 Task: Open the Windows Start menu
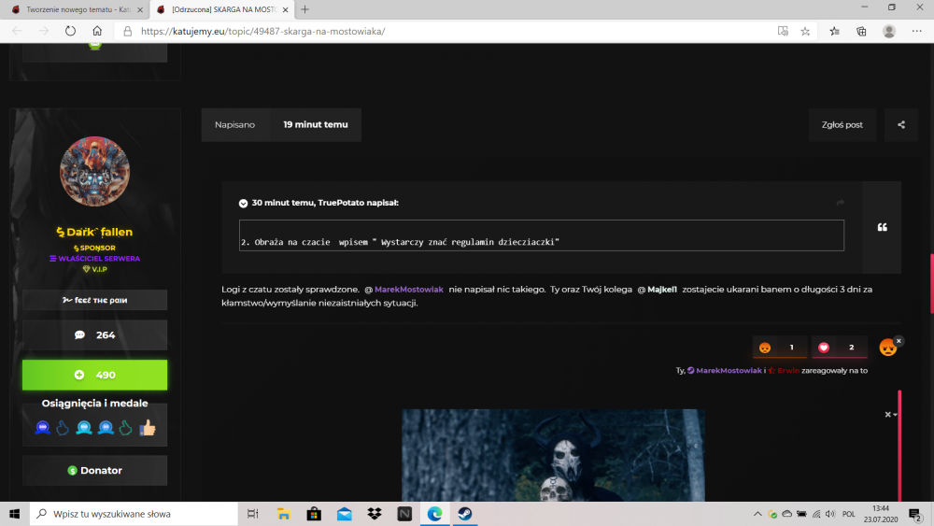[x=15, y=514]
